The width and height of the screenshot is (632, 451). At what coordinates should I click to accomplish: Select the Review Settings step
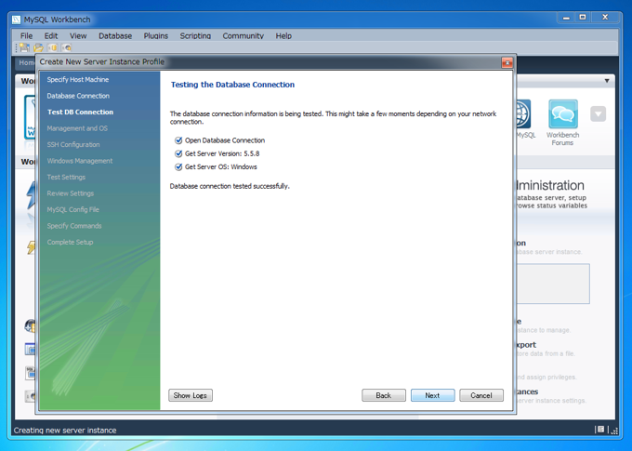70,193
